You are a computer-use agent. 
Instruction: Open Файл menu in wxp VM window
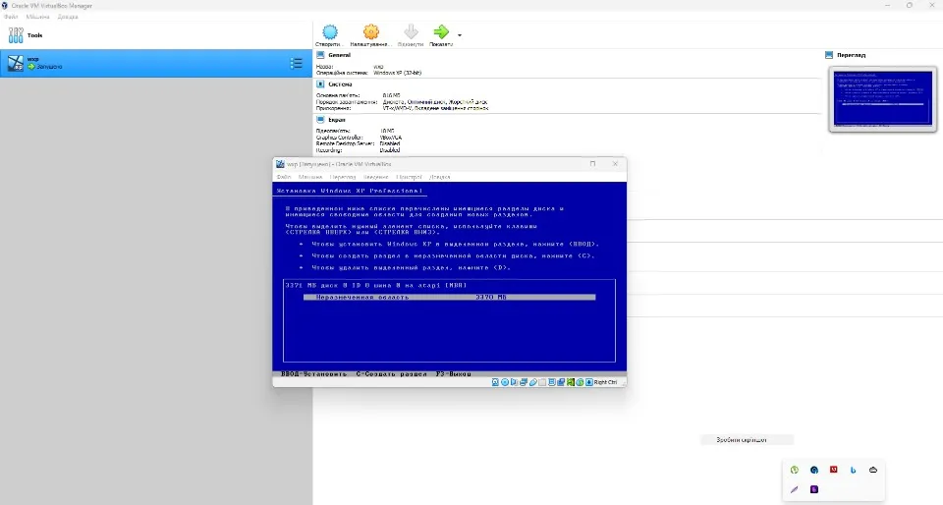click(284, 177)
